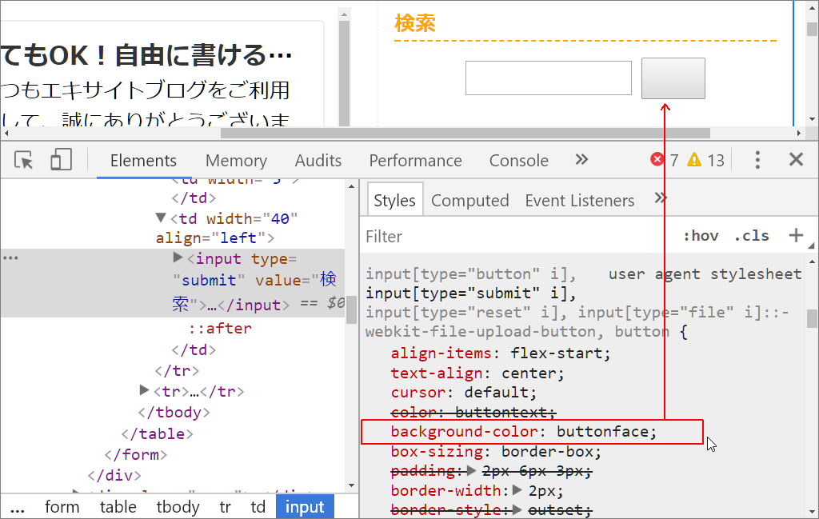
Task: Click the table breadcrumb item
Action: pos(118,506)
